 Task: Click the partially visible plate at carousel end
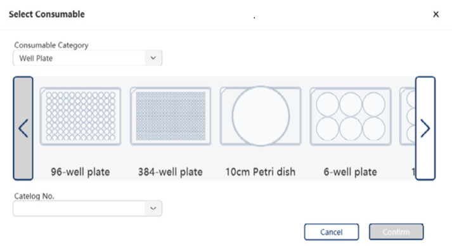coord(408,116)
